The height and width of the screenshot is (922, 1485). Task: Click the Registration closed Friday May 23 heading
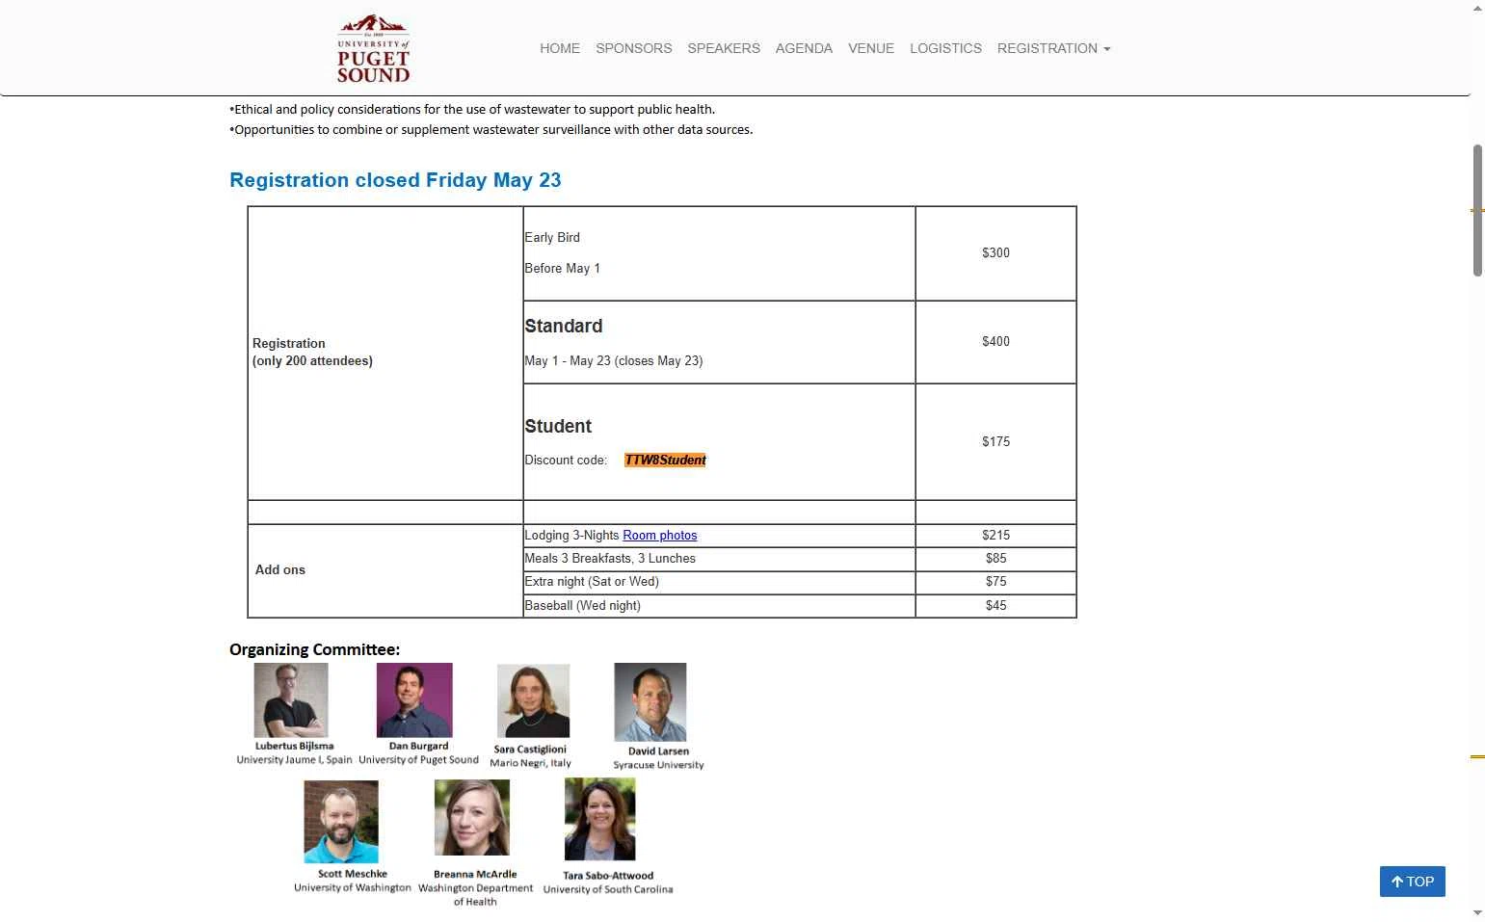click(x=395, y=180)
